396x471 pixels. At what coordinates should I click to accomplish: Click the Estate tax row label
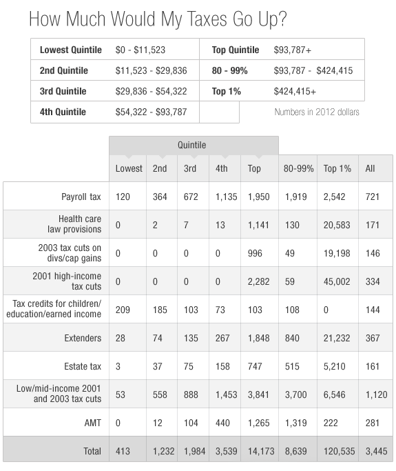[83, 366]
